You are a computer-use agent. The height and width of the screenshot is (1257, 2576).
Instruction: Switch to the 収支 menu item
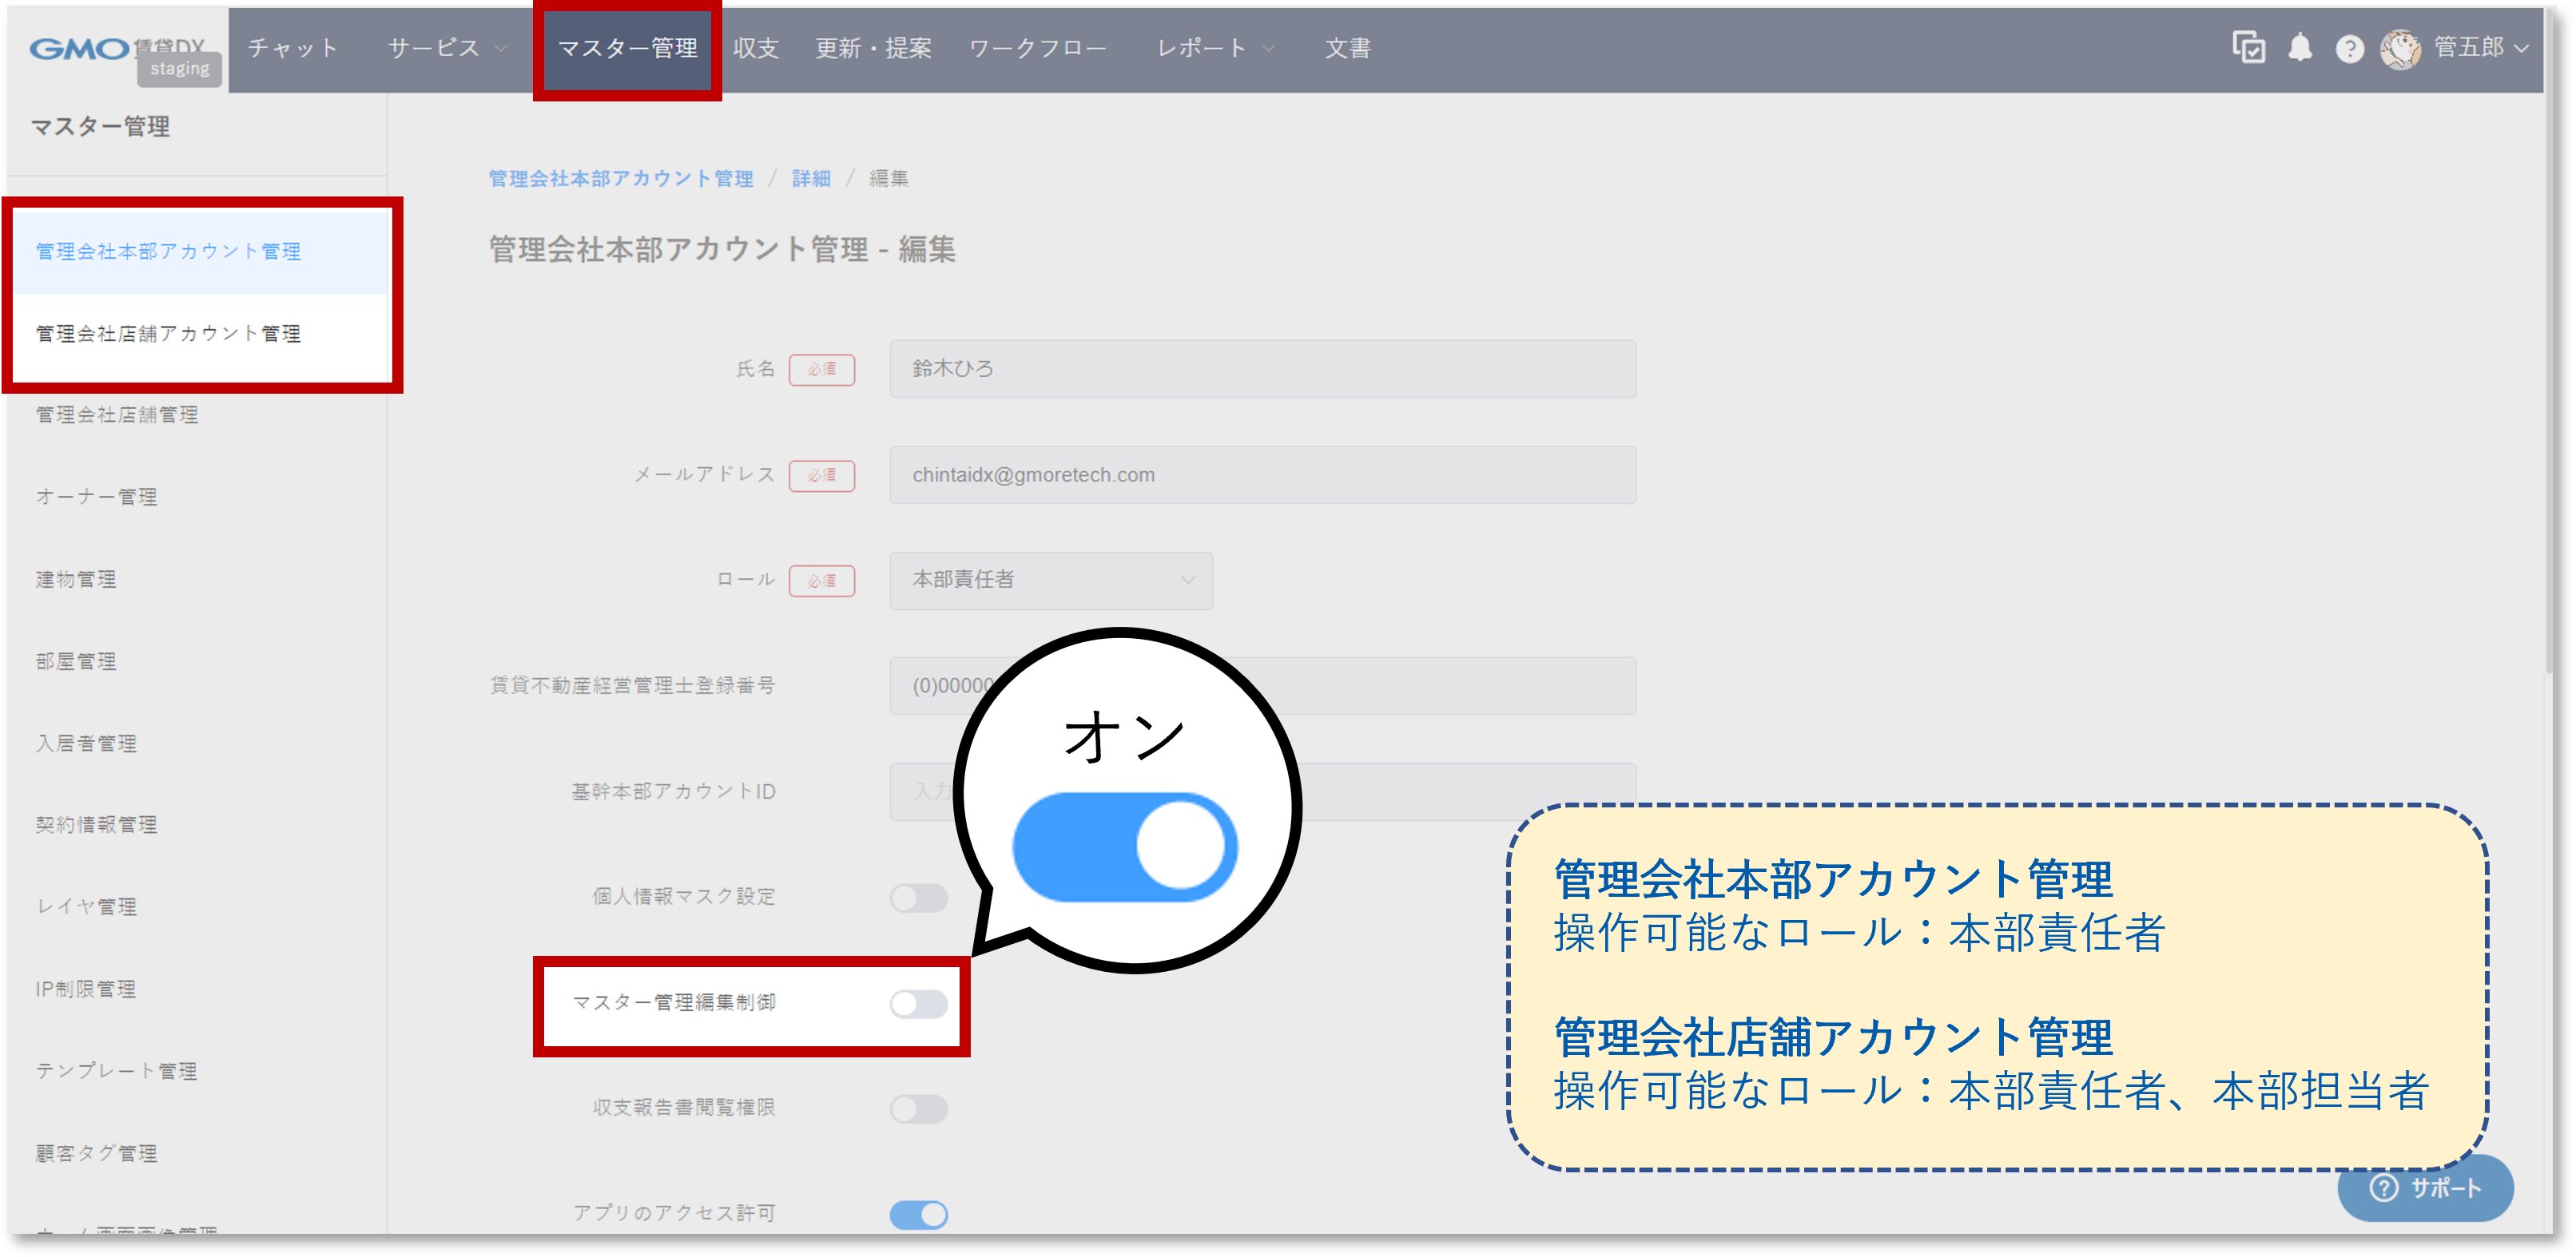click(755, 48)
